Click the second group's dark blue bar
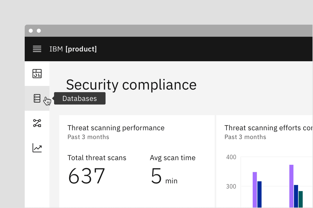This screenshot has width=313, height=208. (x=296, y=196)
